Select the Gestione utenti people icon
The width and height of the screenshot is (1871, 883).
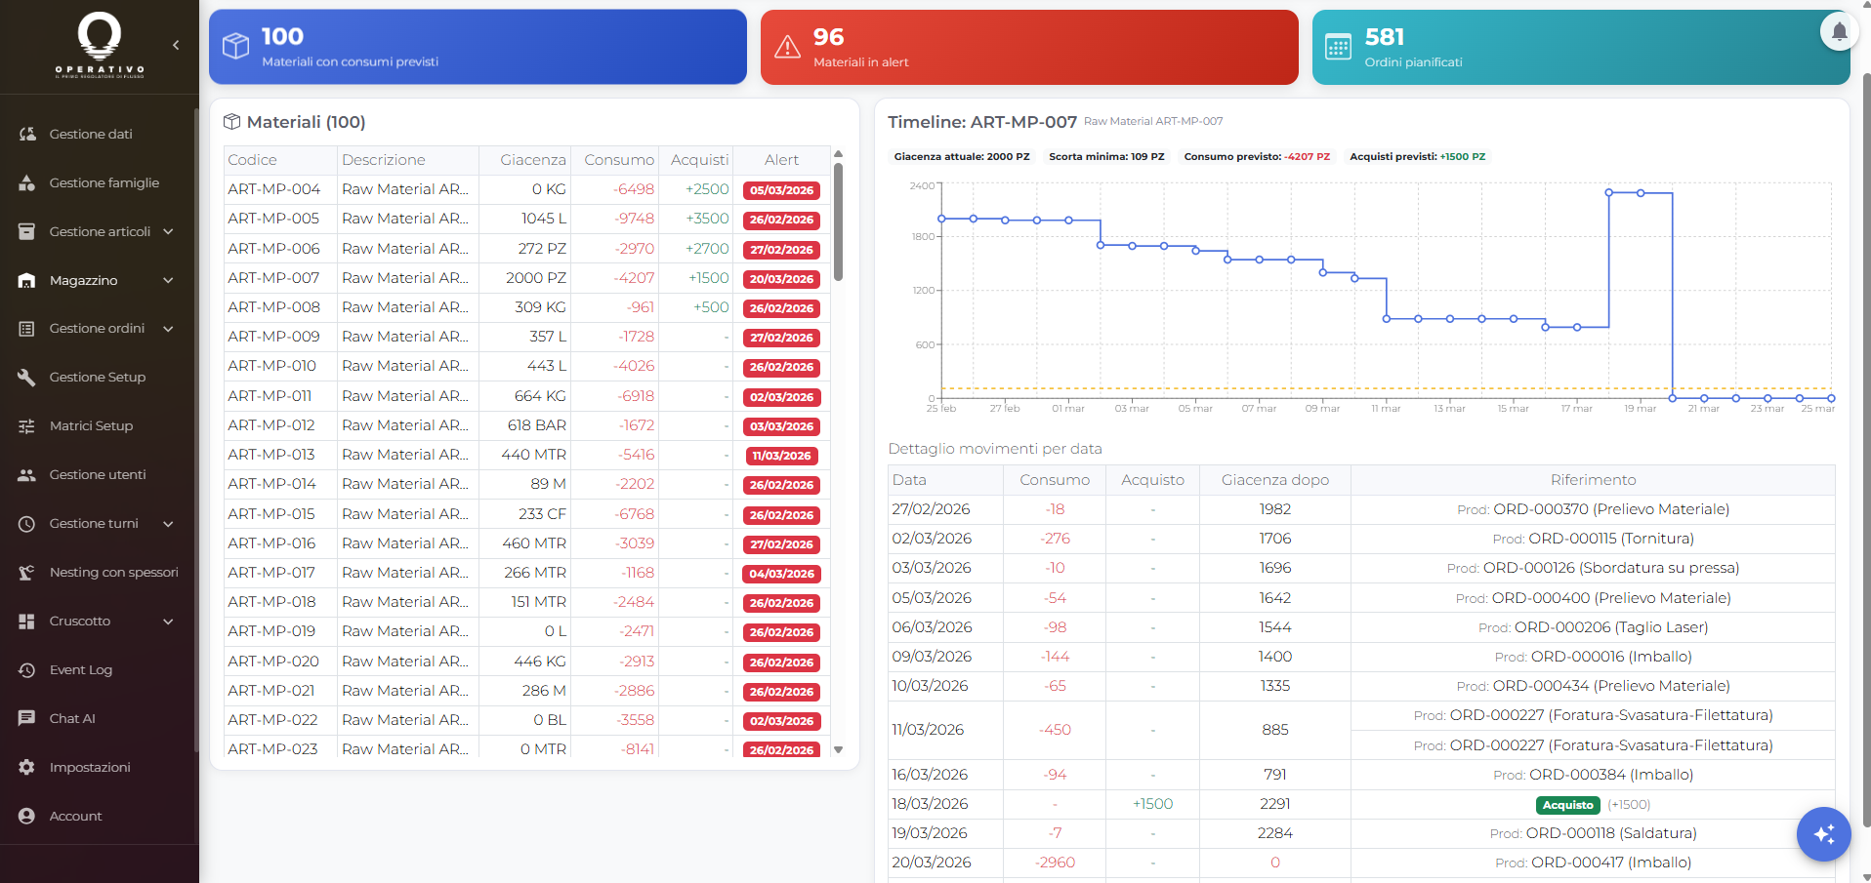(x=27, y=474)
